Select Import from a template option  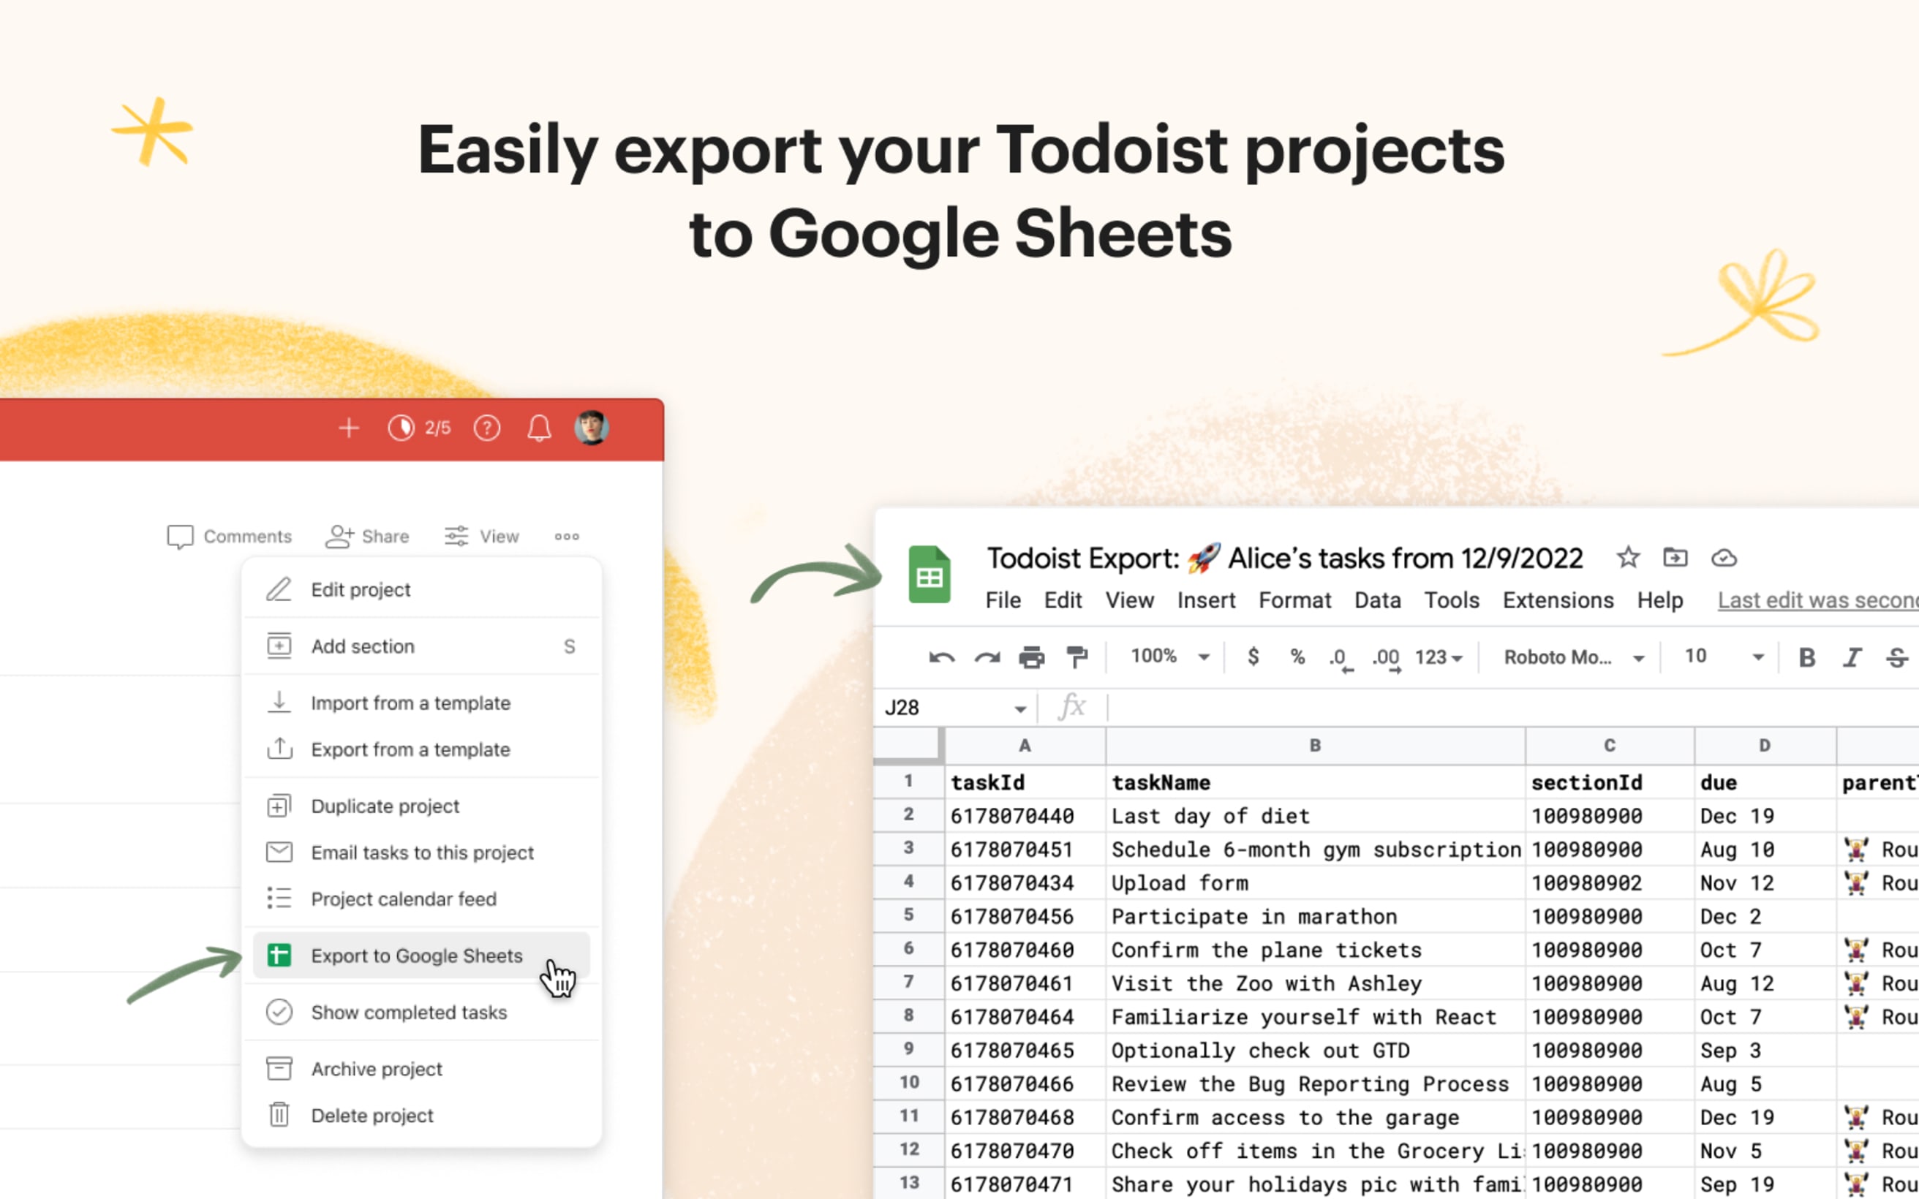pyautogui.click(x=410, y=703)
